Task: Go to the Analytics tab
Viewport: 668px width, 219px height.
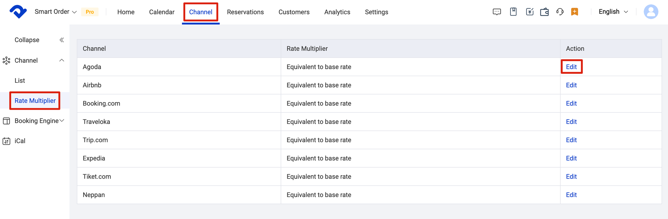Action: (x=337, y=12)
